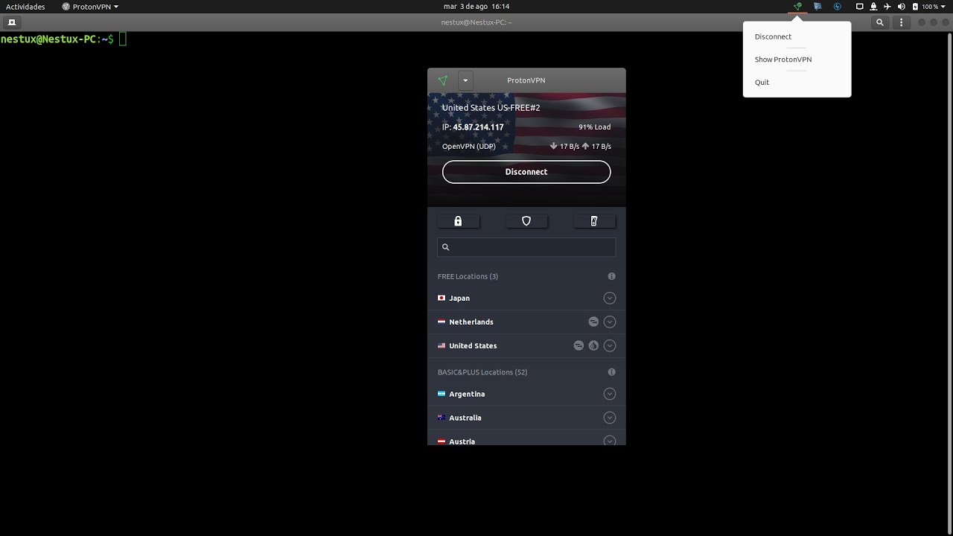Click the search magnifier icon in ProtonVPN
Image resolution: width=953 pixels, height=536 pixels.
point(446,247)
